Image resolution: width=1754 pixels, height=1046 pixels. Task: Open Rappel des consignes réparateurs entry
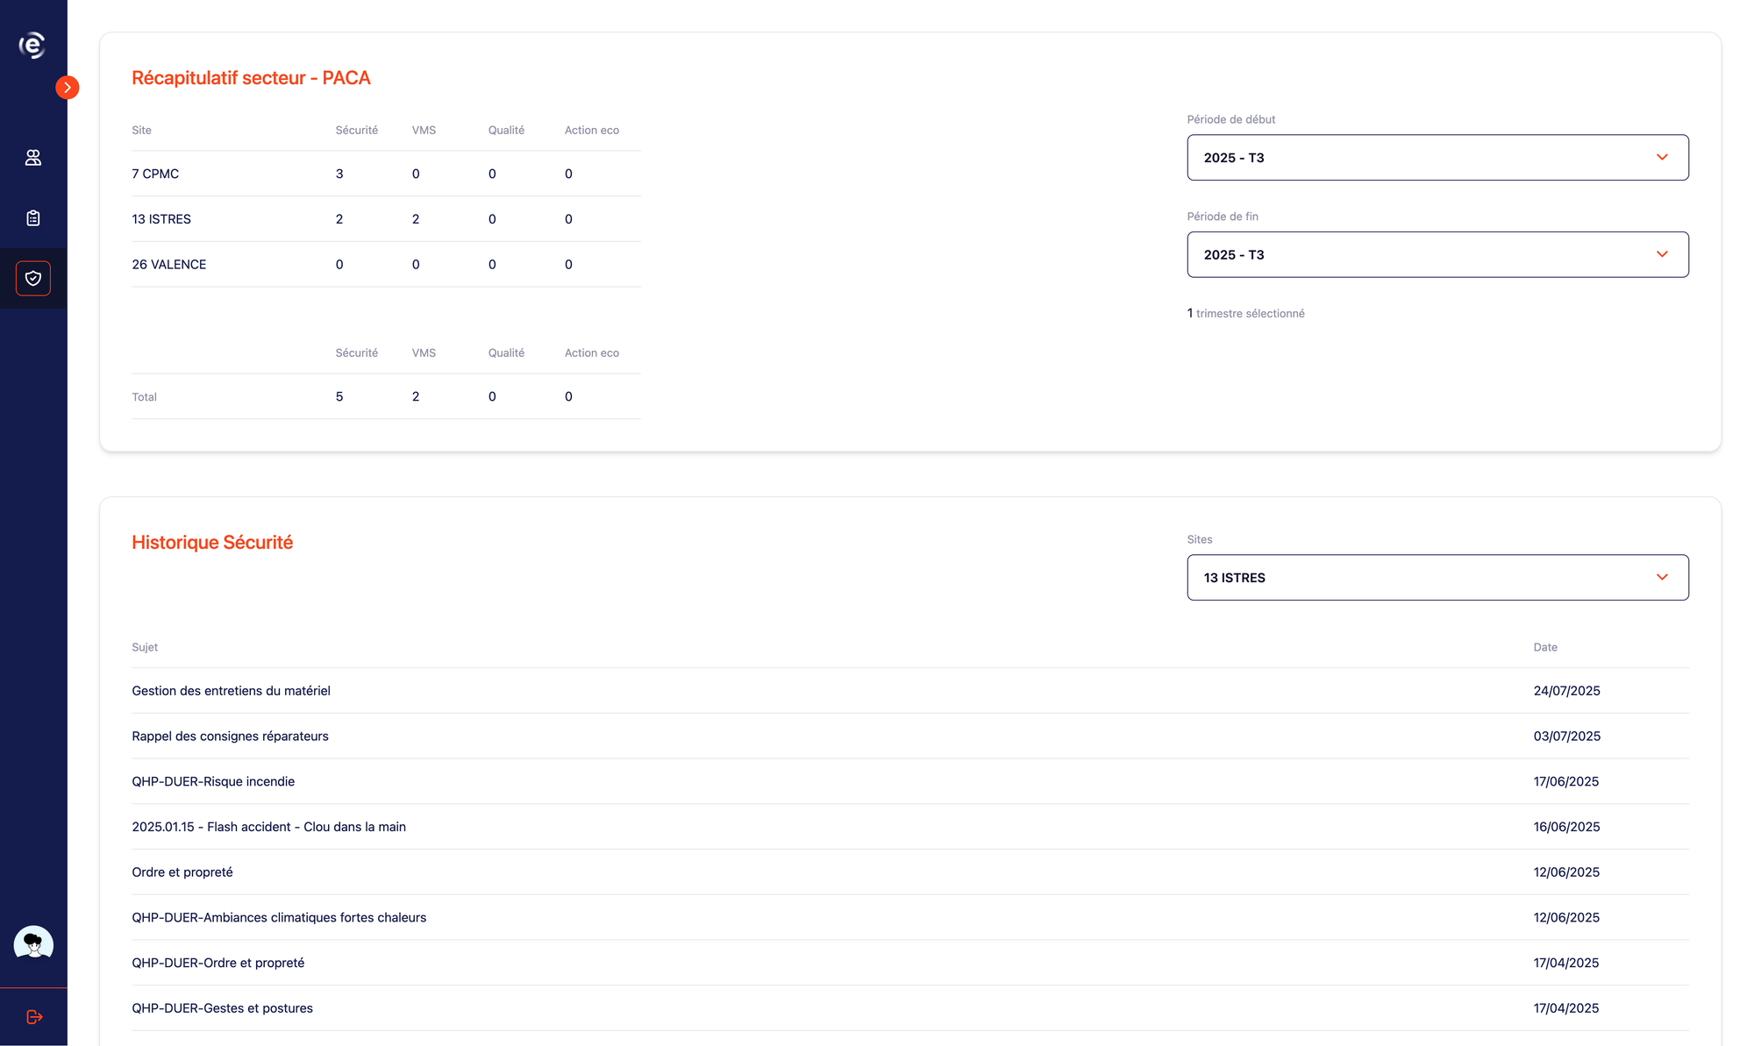click(x=230, y=736)
